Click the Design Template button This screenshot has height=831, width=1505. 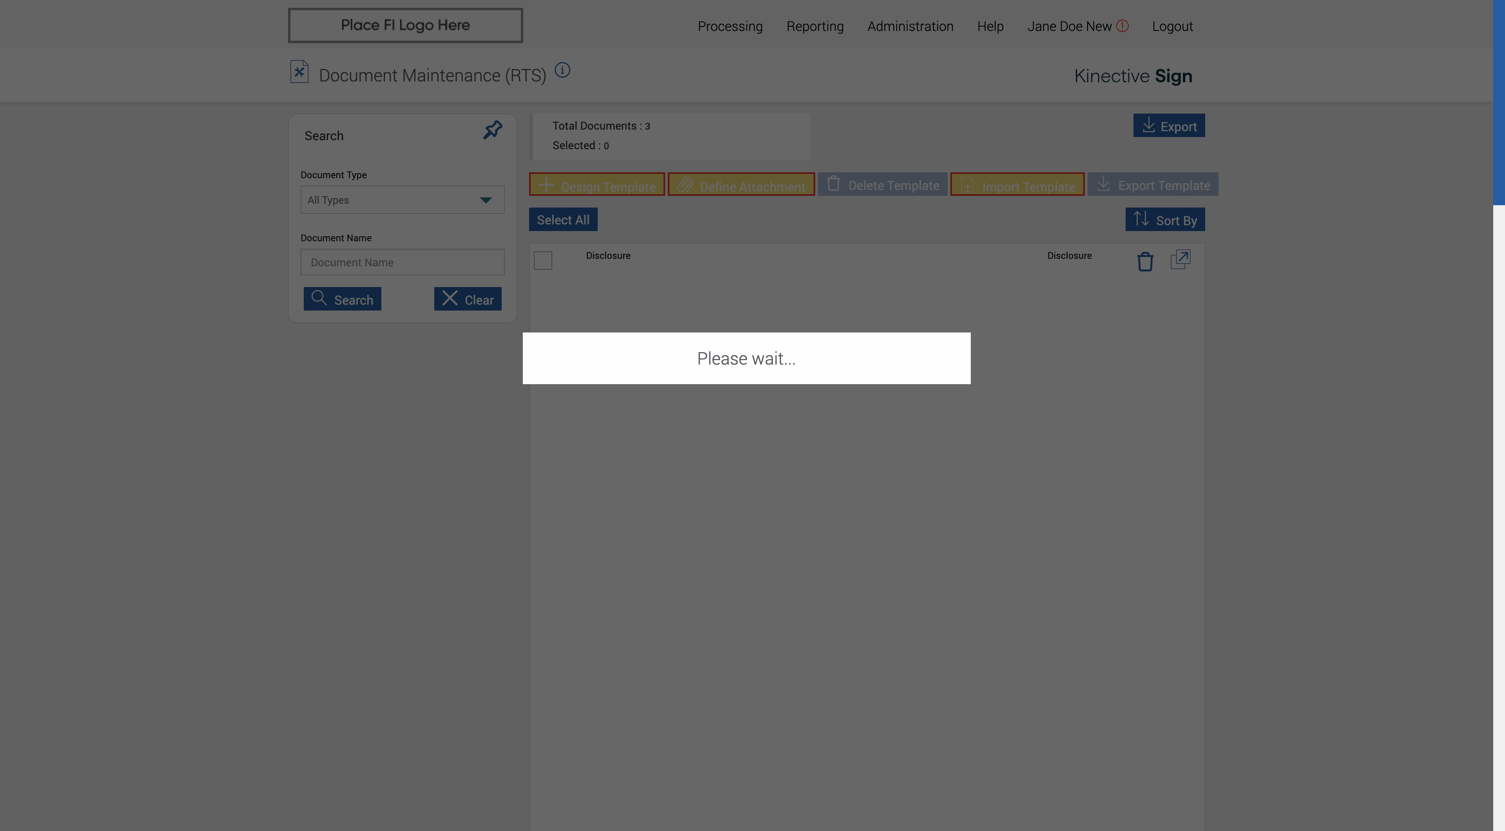point(597,185)
